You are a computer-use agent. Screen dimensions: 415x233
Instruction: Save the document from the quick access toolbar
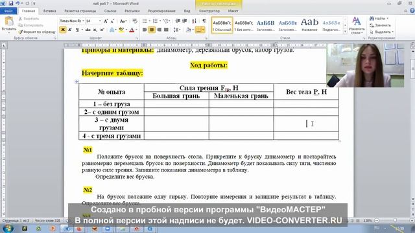click(11, 3)
